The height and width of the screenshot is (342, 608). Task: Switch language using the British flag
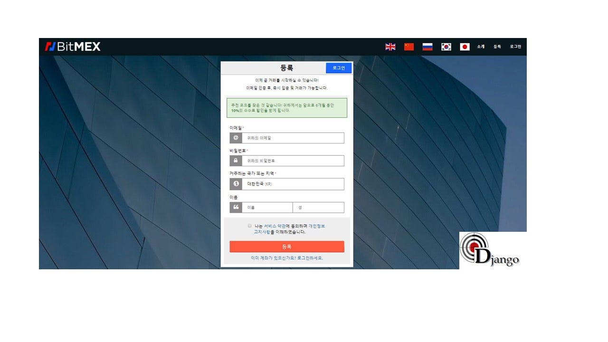pyautogui.click(x=390, y=47)
